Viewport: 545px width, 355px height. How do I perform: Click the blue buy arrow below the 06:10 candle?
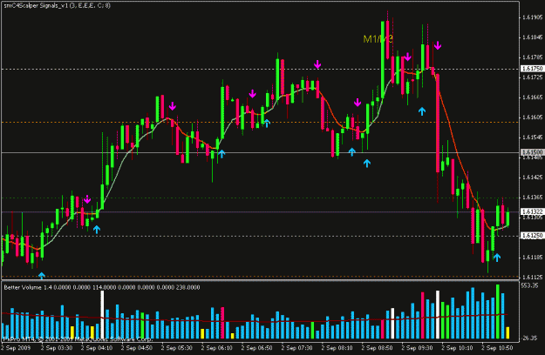[x=221, y=154]
